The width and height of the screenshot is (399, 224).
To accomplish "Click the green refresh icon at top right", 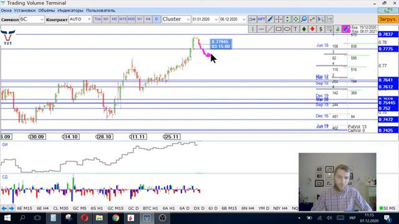I will pyautogui.click(x=388, y=11).
